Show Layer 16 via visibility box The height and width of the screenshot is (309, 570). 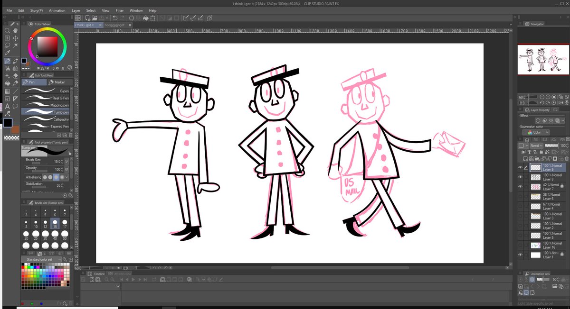[521, 245]
